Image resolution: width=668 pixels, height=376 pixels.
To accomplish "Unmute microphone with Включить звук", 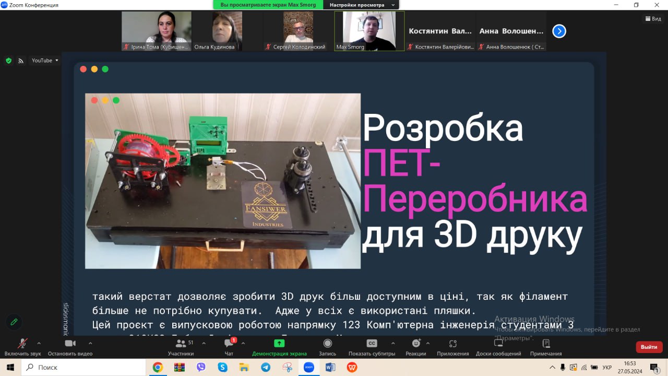I will point(22,344).
